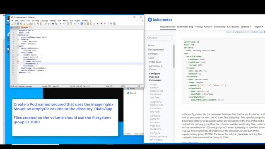
Task: Click the Open file icon in Notepad++ toolbar
Action: tap(14, 24)
